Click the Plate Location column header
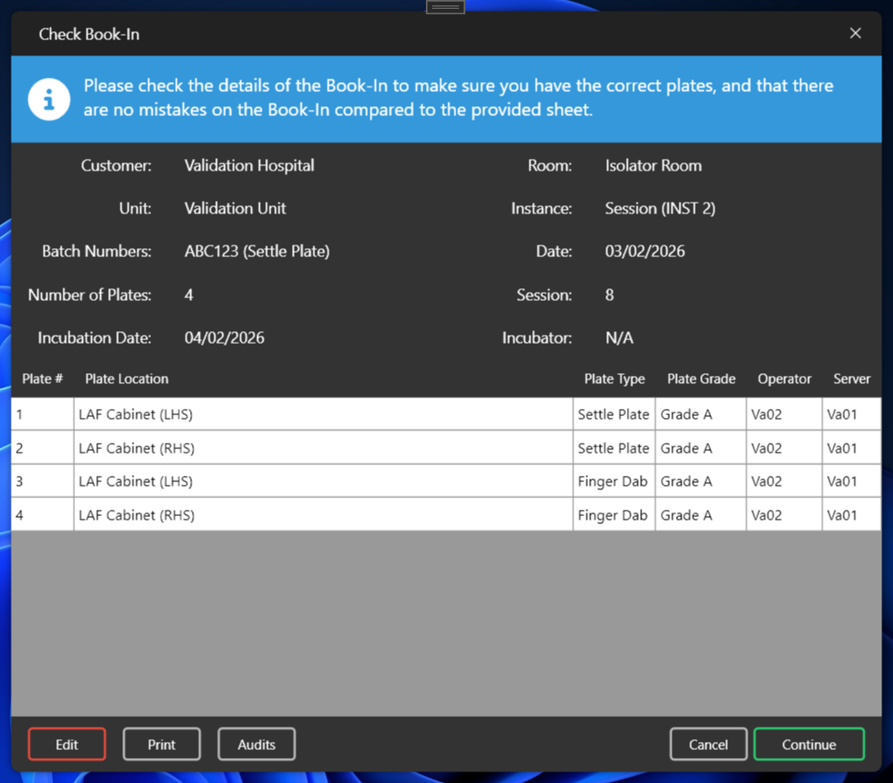 pyautogui.click(x=127, y=379)
